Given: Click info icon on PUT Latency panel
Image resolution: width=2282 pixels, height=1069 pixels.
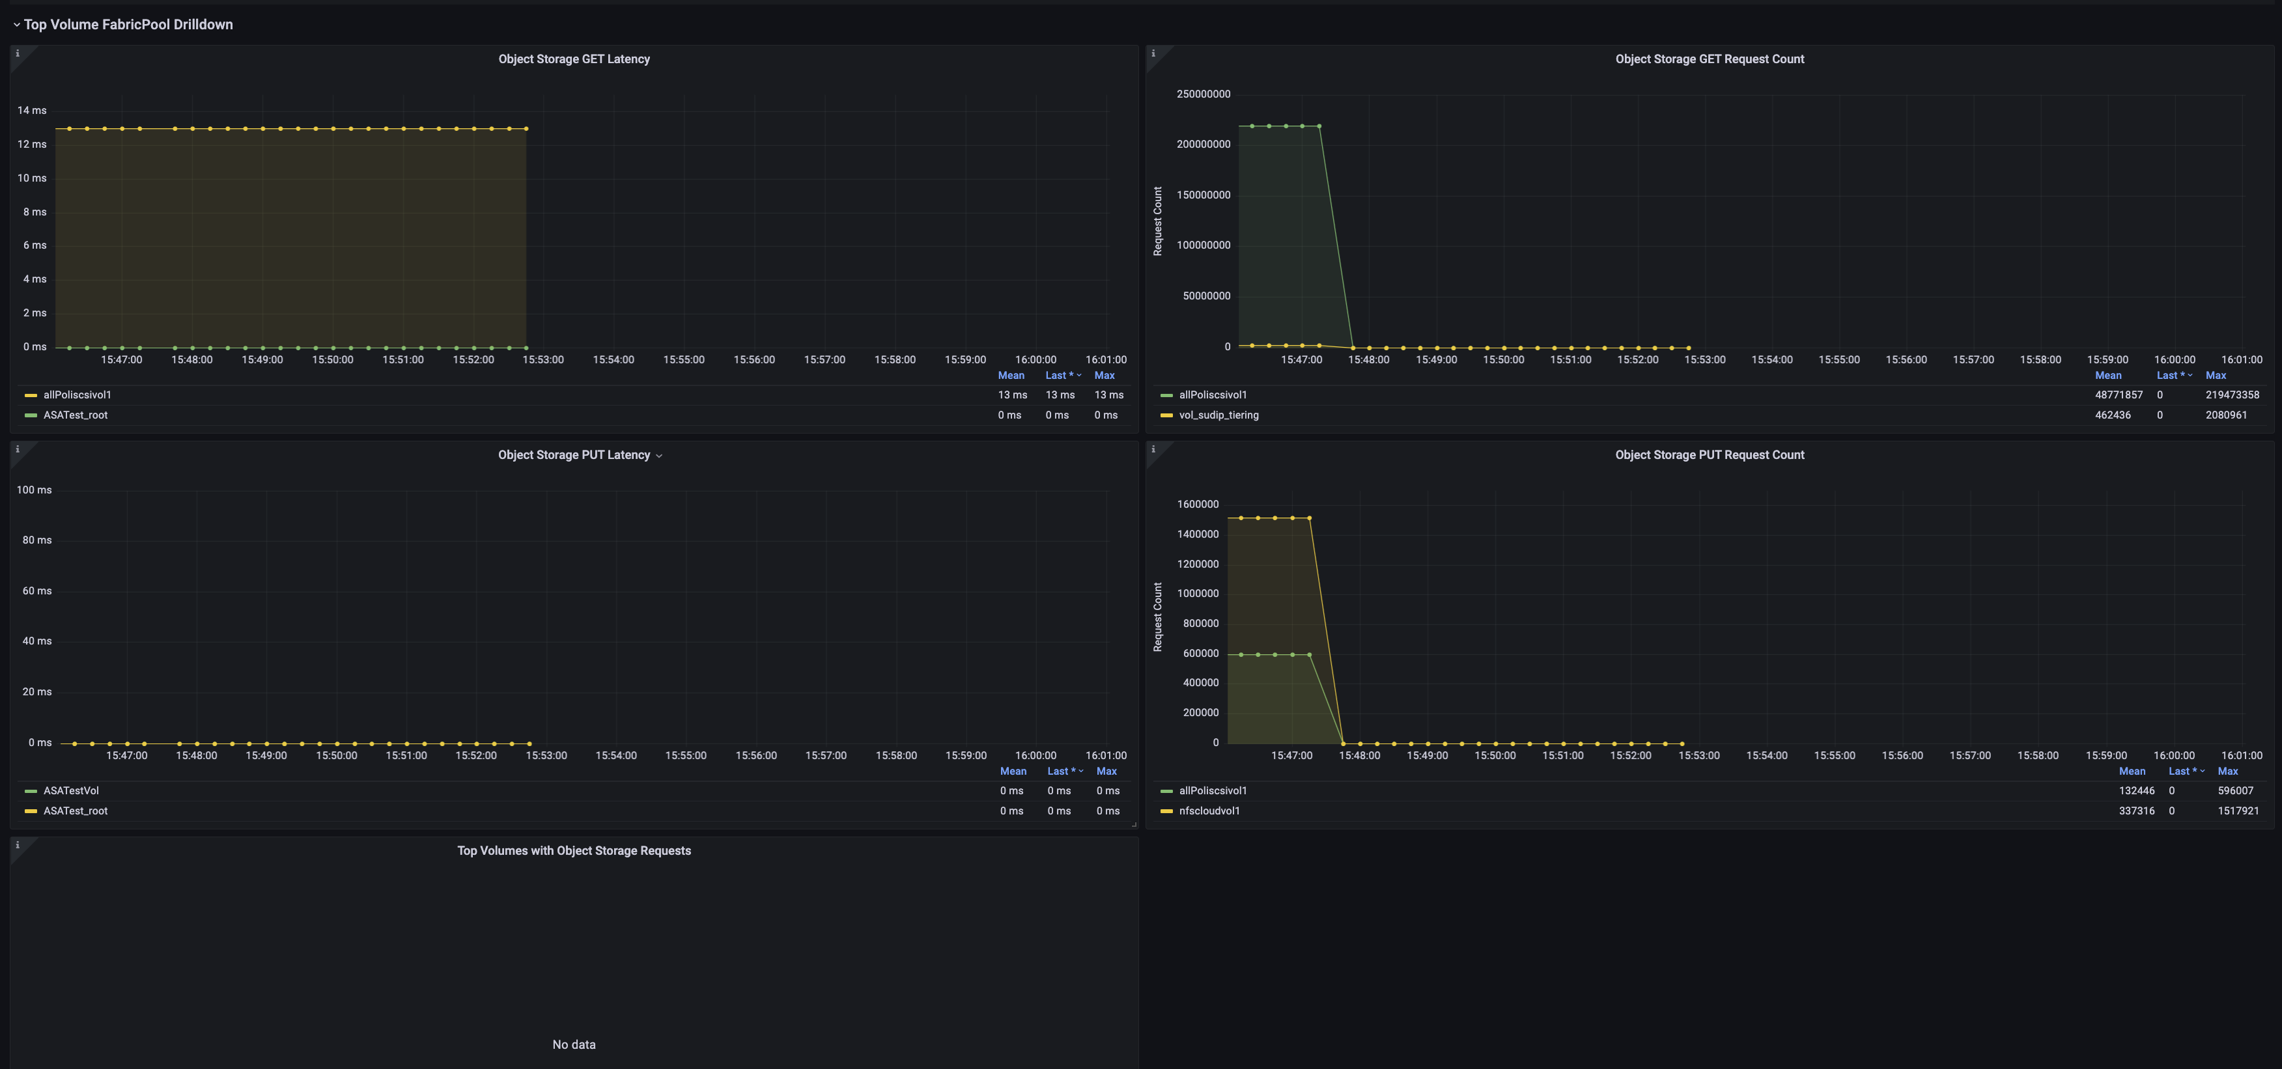Looking at the screenshot, I should 17,450.
